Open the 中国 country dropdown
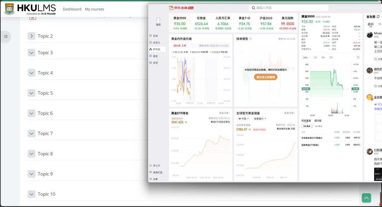 (243, 119)
